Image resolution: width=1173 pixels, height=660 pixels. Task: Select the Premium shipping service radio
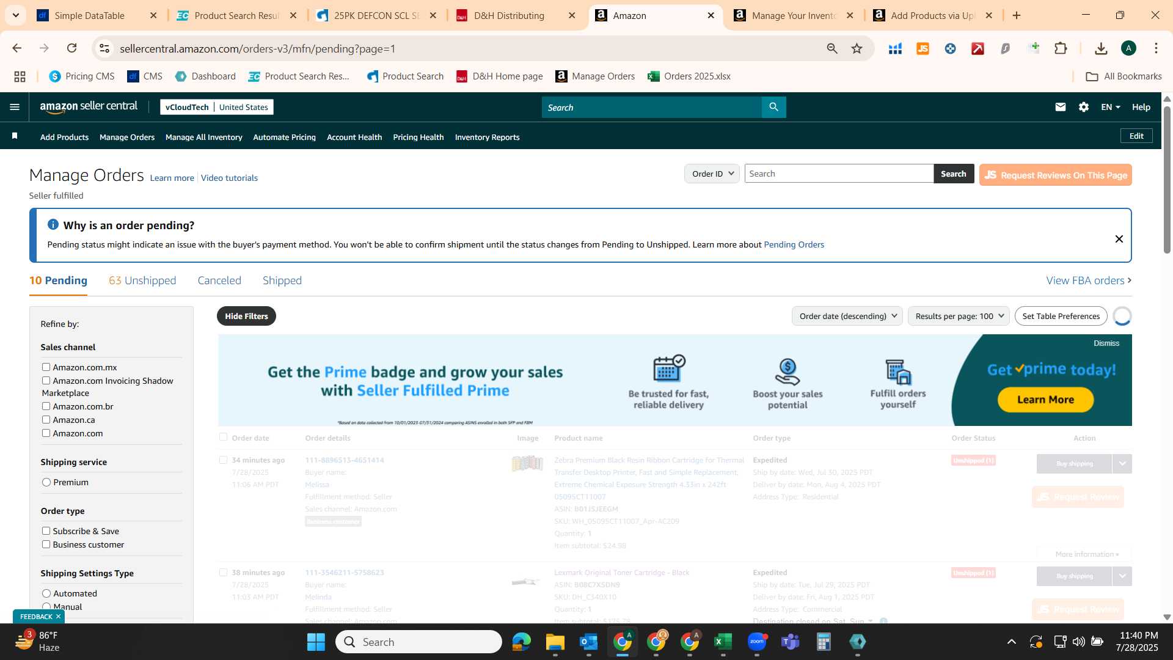[x=46, y=482]
